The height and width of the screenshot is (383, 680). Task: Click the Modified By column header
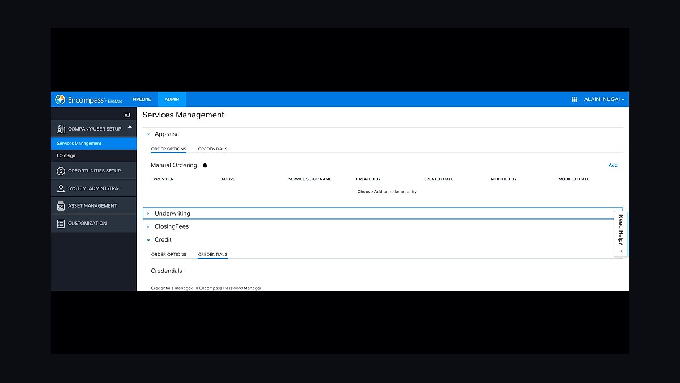click(x=504, y=179)
